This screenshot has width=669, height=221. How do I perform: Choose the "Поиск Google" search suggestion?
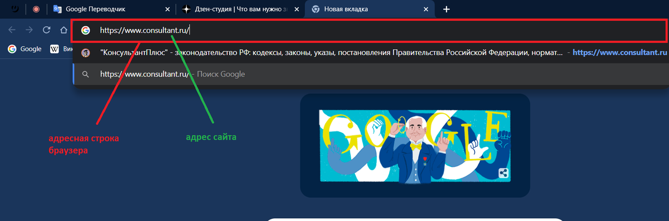[x=371, y=74]
